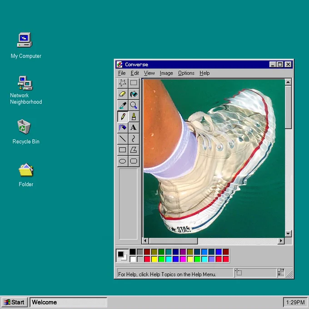Screen dimensions: 309x309
Task: Click the Converse shoe image on the canvas
Action: [x=214, y=159]
